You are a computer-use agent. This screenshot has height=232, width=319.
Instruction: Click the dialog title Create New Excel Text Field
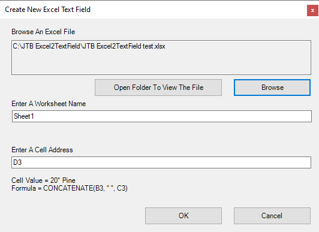pyautogui.click(x=47, y=10)
